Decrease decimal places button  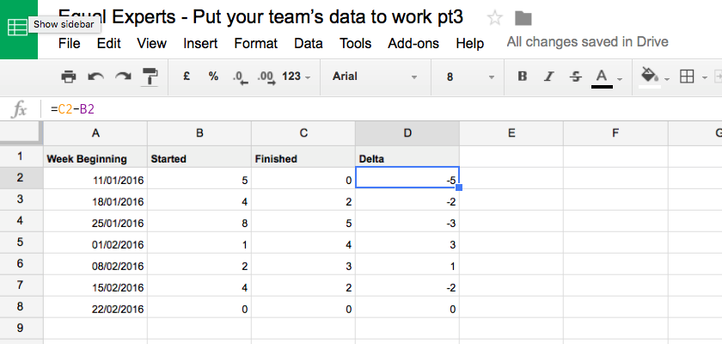point(241,77)
